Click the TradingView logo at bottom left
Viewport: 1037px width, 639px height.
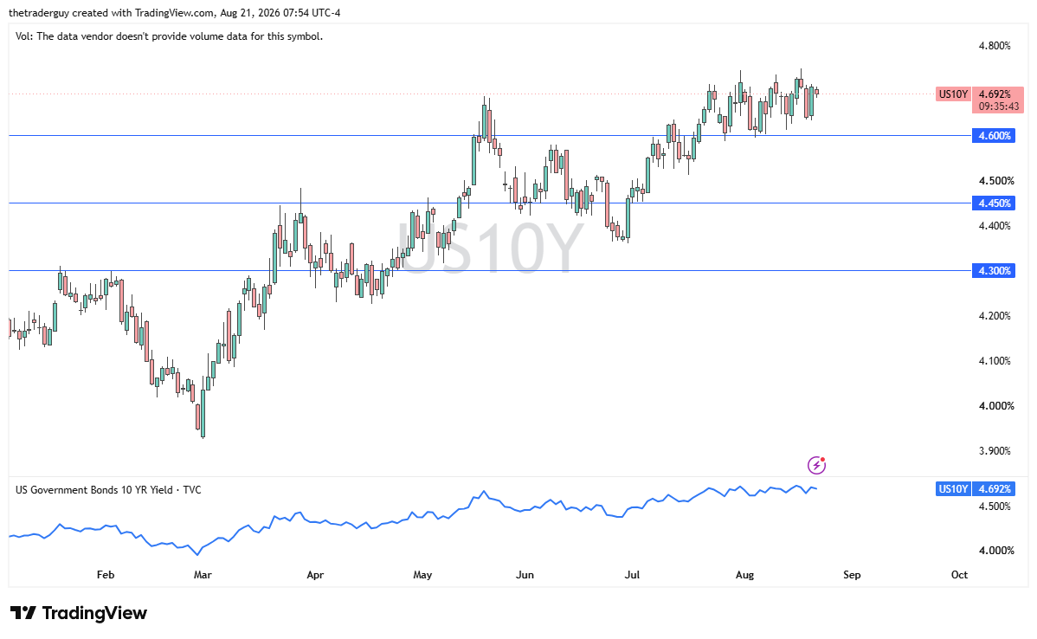tap(78, 613)
